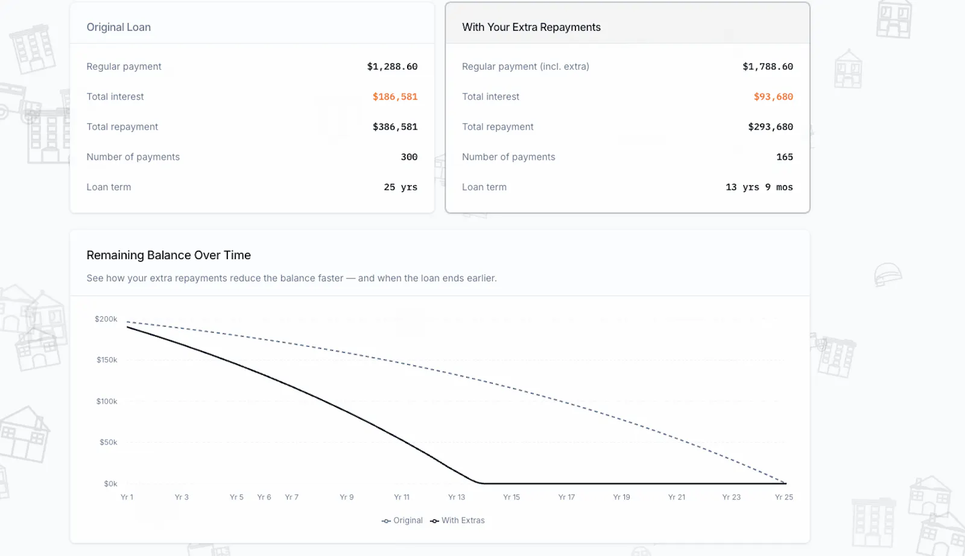This screenshot has width=965, height=556.
Task: Click the chart description about extra repayments
Action: 291,278
